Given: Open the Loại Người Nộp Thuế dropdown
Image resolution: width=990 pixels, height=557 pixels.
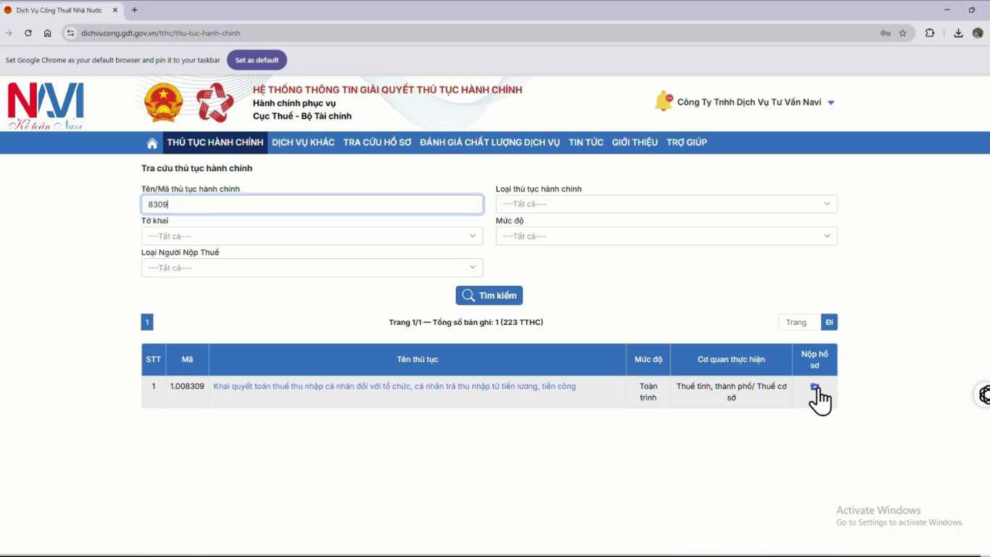Looking at the screenshot, I should tap(312, 268).
